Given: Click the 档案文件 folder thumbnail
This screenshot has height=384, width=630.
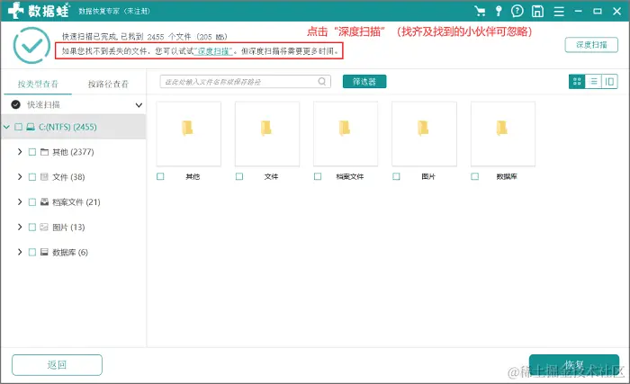Looking at the screenshot, I should point(346,134).
